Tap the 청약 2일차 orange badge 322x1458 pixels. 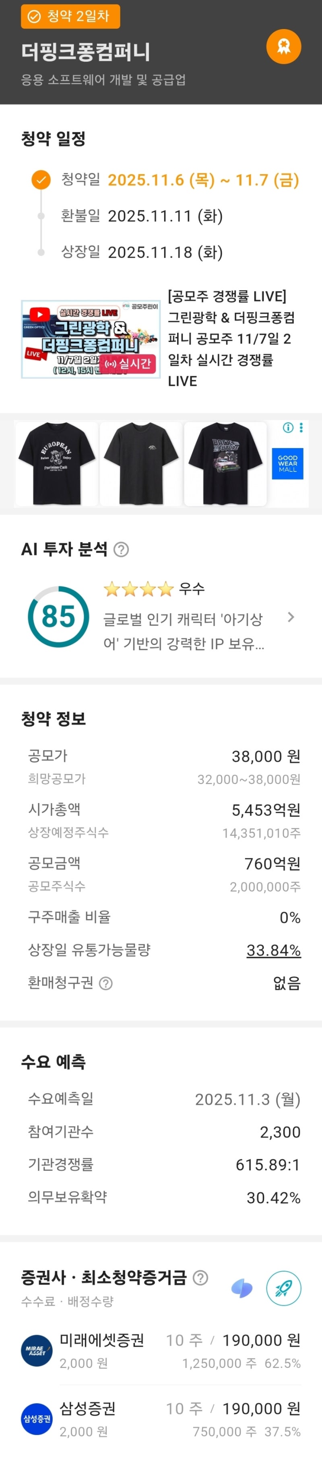pos(70,17)
